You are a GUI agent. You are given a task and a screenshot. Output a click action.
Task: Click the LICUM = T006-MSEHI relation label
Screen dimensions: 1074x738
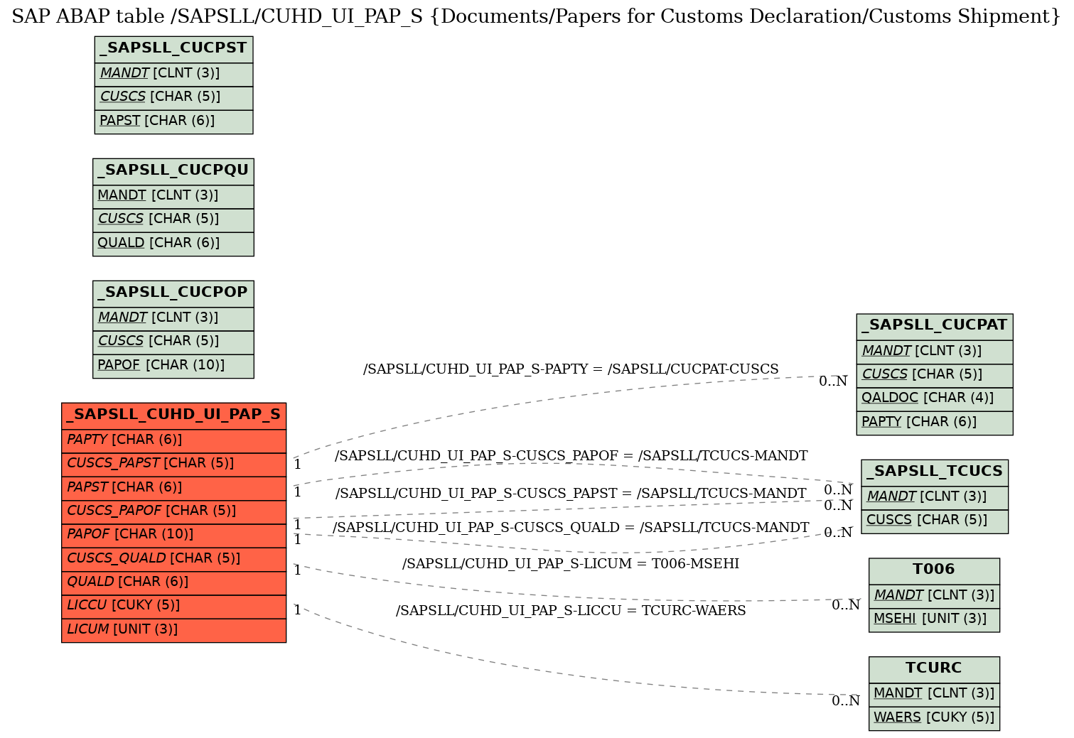[571, 564]
